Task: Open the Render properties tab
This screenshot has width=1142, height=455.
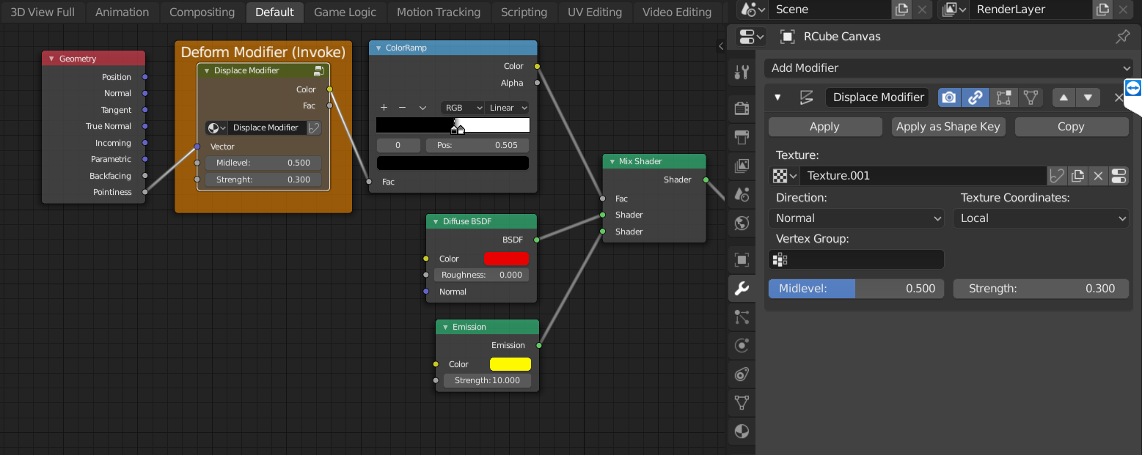Action: coord(742,109)
